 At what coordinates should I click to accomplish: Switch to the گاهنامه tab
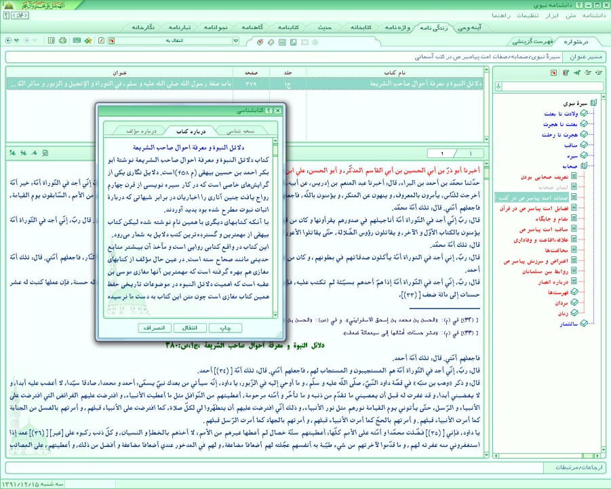click(252, 28)
